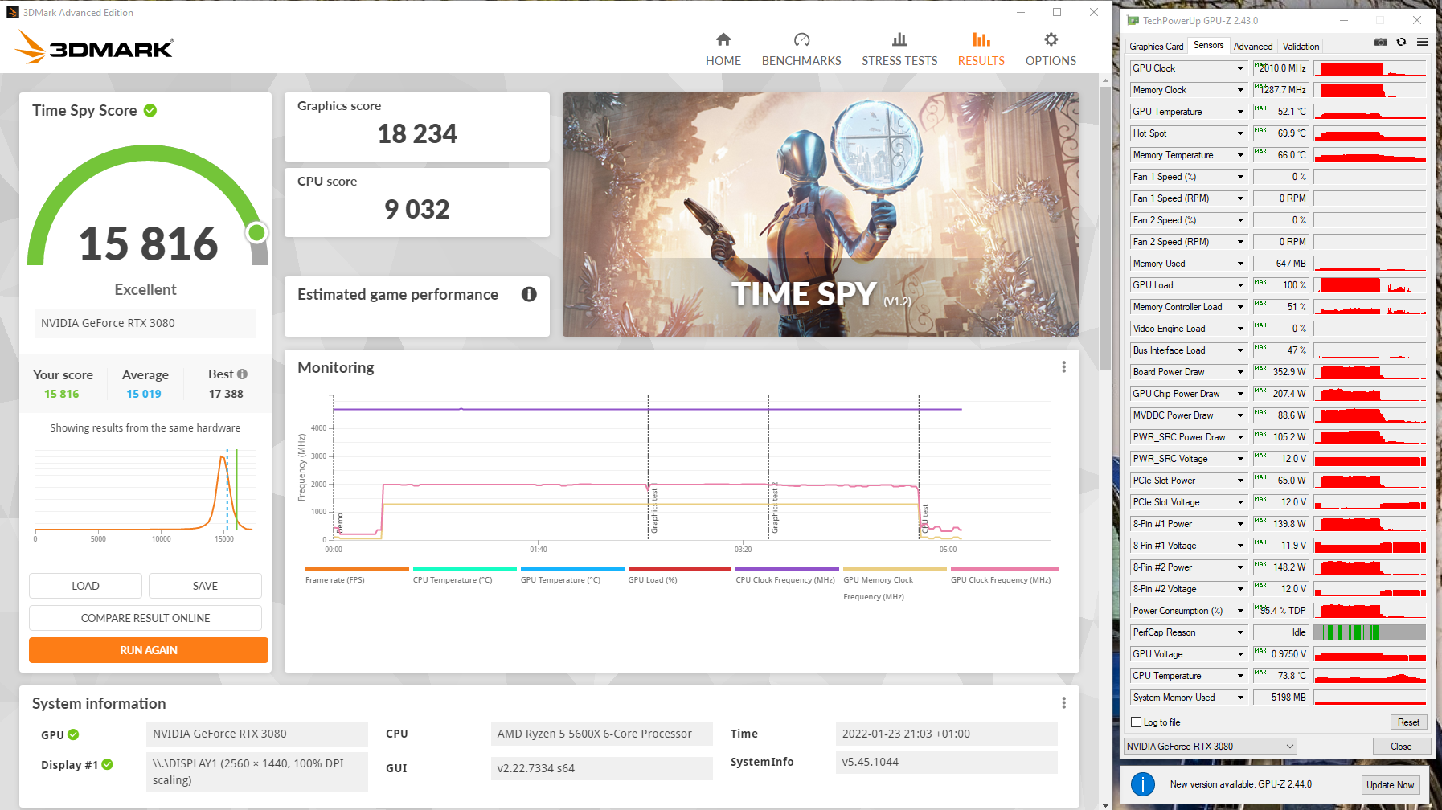This screenshot has height=810, width=1442.
Task: Toggle CPU Clock Frequency legend in Monitoring
Action: tap(787, 575)
